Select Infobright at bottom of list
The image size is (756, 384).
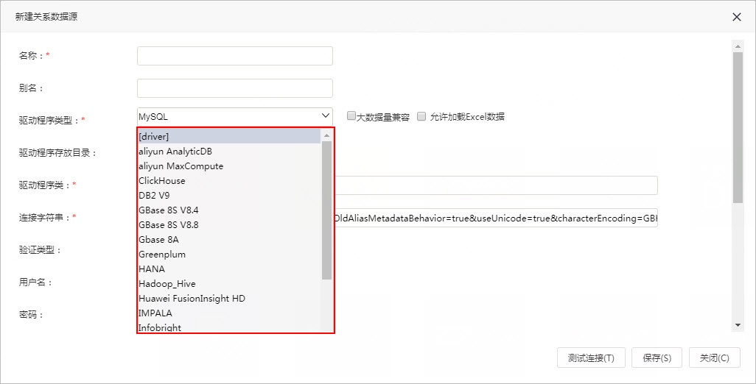click(x=229, y=327)
